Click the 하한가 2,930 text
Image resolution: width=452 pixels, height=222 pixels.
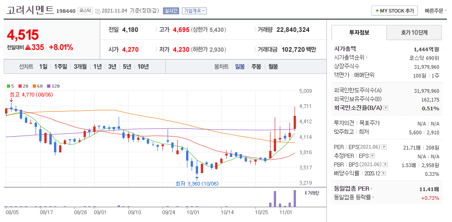pyautogui.click(x=208, y=49)
